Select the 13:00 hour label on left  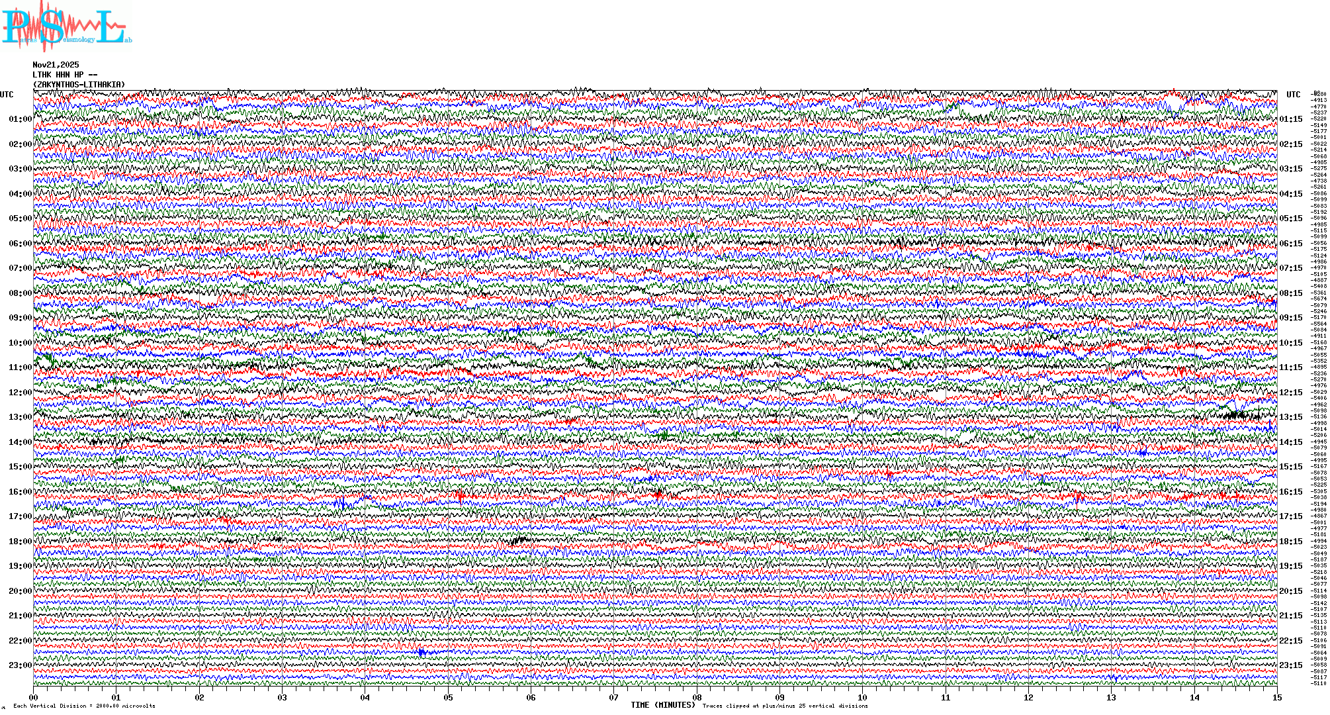[20, 417]
